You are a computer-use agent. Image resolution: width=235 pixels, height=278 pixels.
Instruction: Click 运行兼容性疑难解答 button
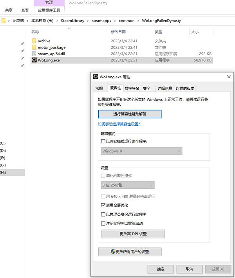click(130, 114)
